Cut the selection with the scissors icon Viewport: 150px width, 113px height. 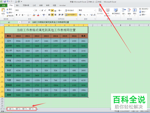7,9
